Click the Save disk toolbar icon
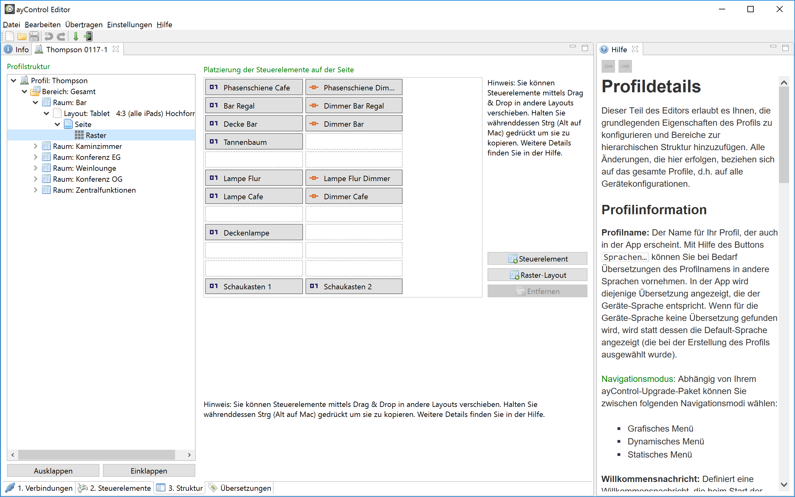This screenshot has height=497, width=795. pyautogui.click(x=34, y=36)
